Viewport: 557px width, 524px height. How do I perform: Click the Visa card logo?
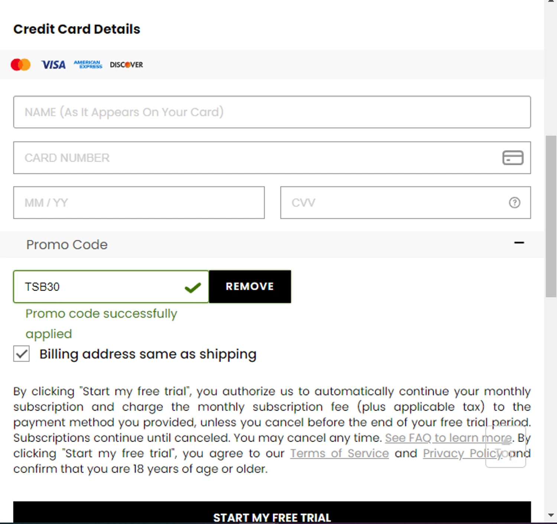click(x=53, y=65)
